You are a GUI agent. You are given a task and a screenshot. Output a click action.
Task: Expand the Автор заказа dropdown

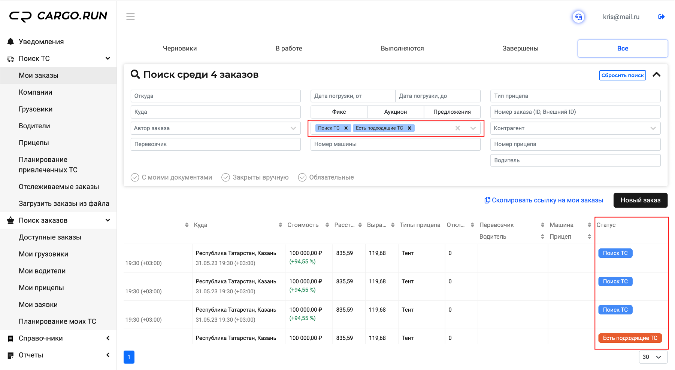point(293,128)
